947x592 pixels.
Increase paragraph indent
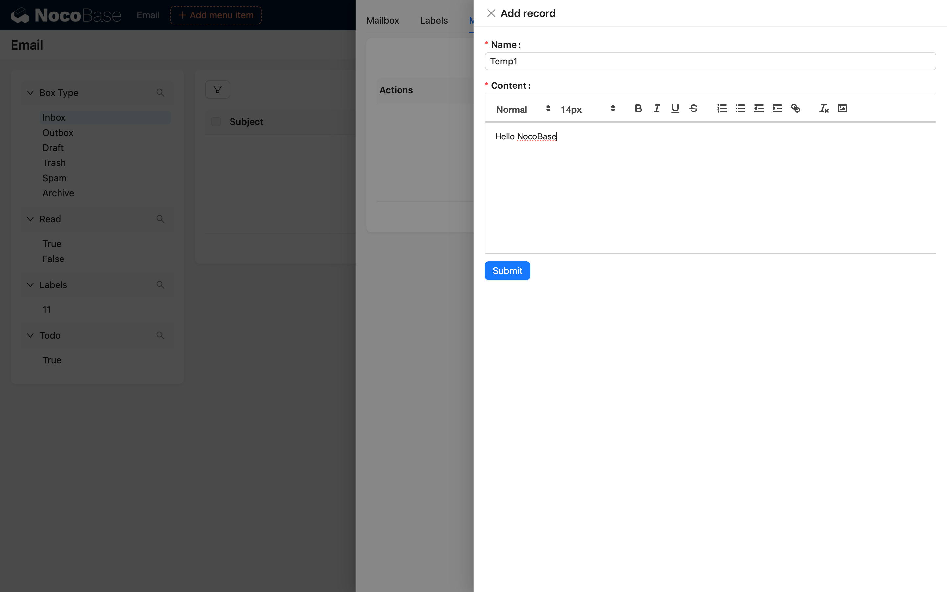click(x=777, y=109)
